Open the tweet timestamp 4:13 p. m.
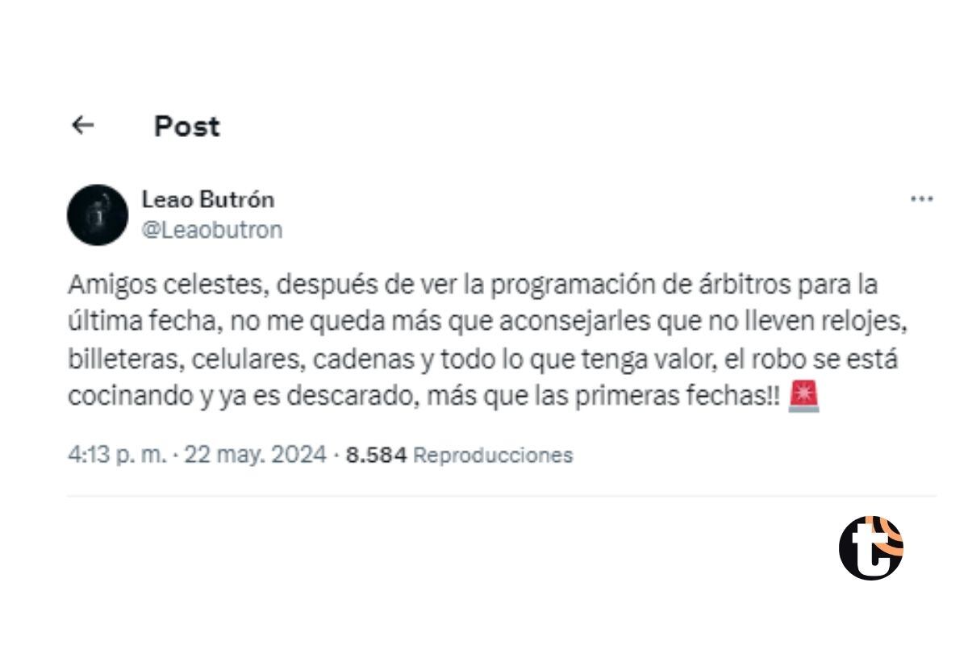The image size is (968, 645). [119, 455]
